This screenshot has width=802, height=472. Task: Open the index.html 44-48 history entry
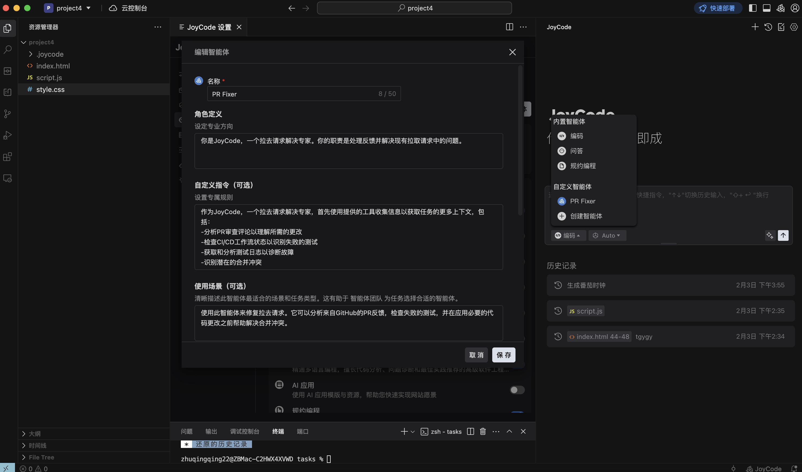click(x=671, y=336)
